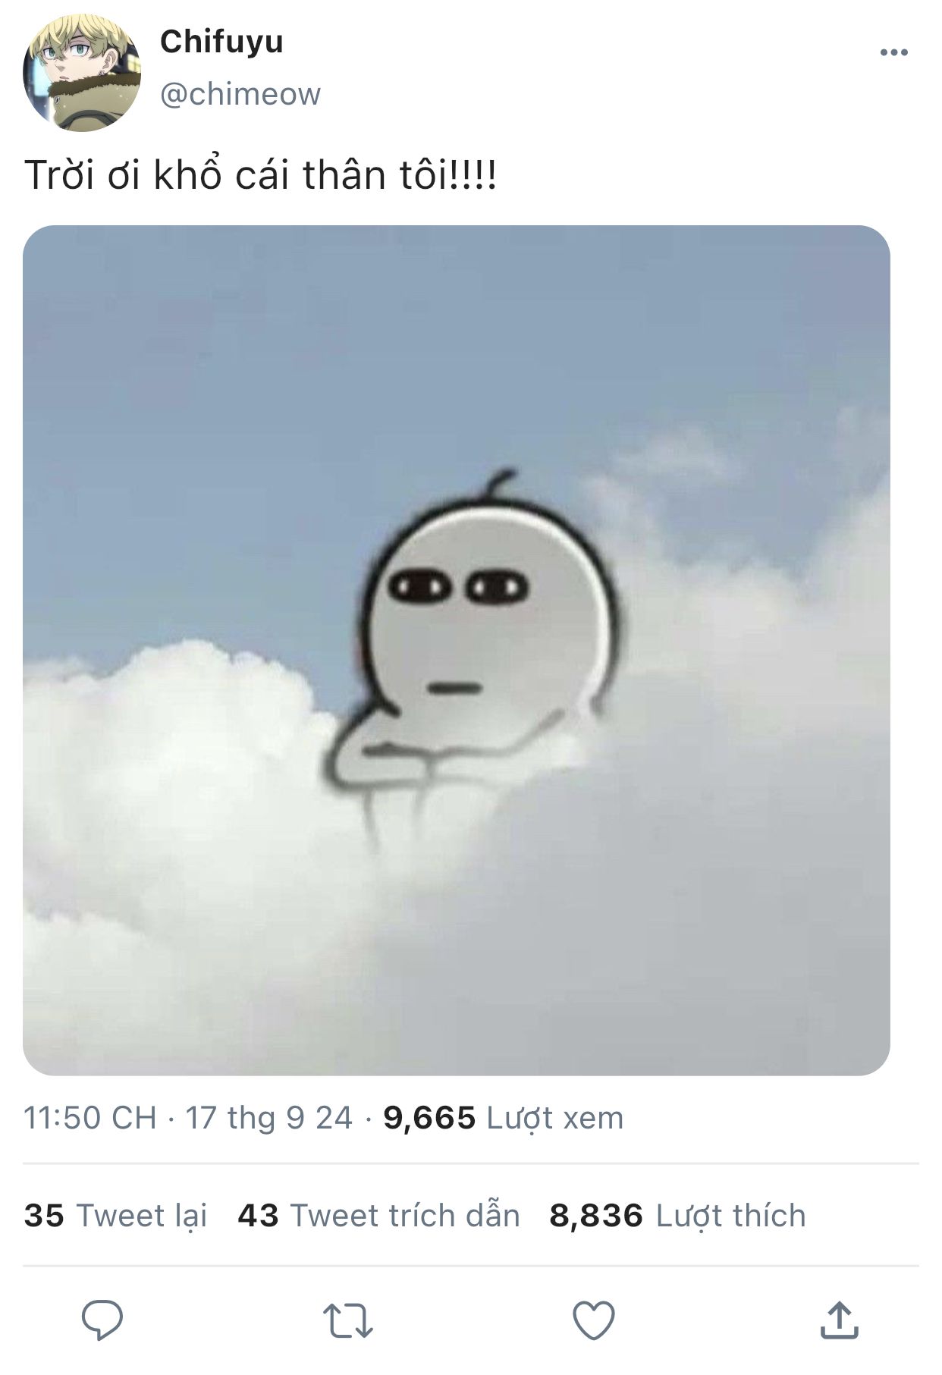Click the reply speech bubble icon
Image resolution: width=942 pixels, height=1375 pixels.
click(x=102, y=1320)
